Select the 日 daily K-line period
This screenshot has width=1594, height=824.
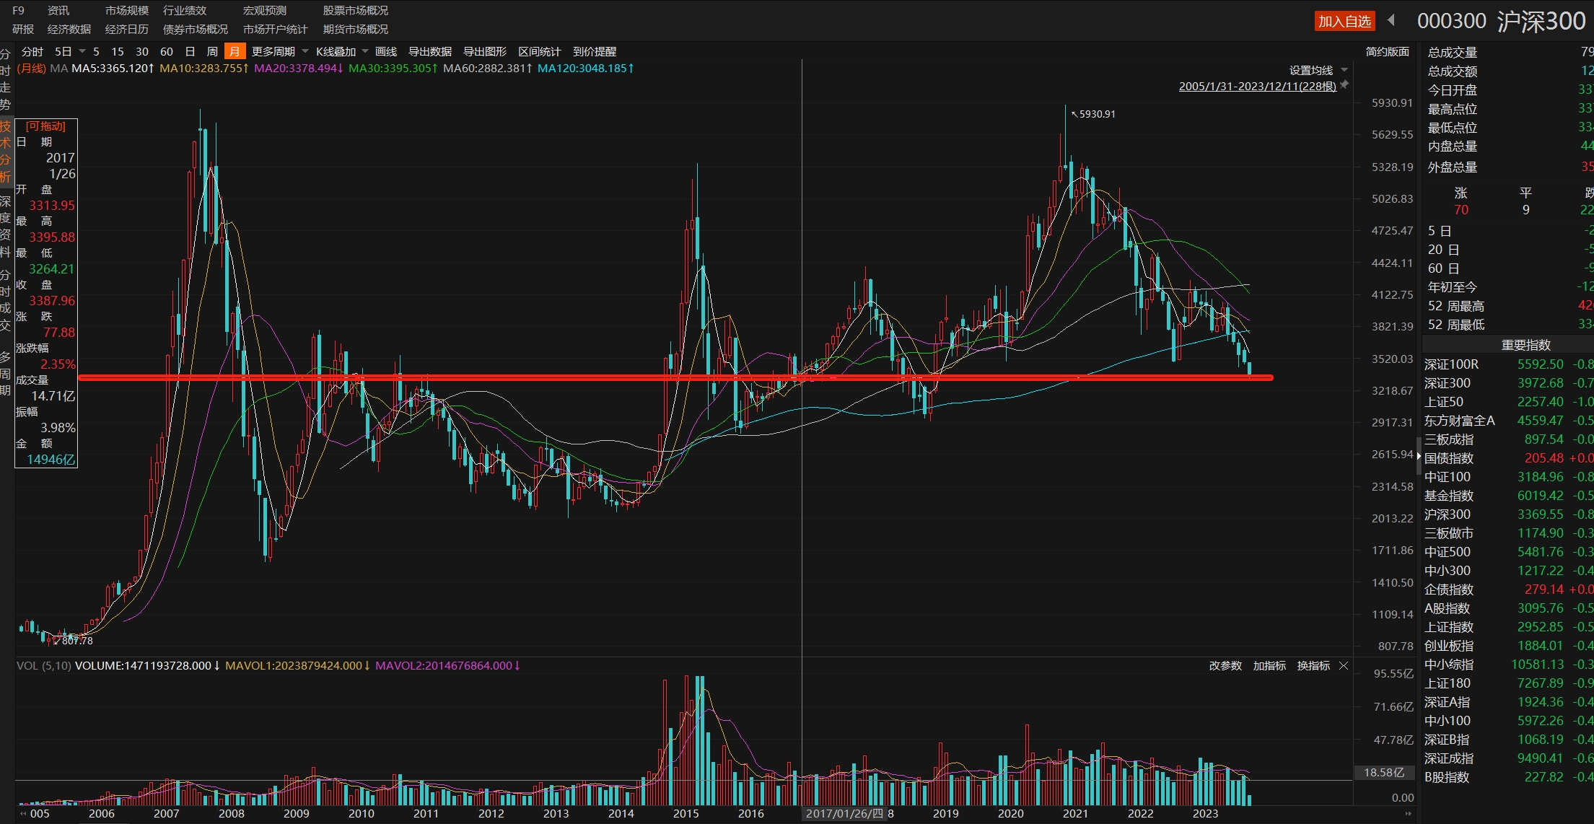tap(190, 51)
